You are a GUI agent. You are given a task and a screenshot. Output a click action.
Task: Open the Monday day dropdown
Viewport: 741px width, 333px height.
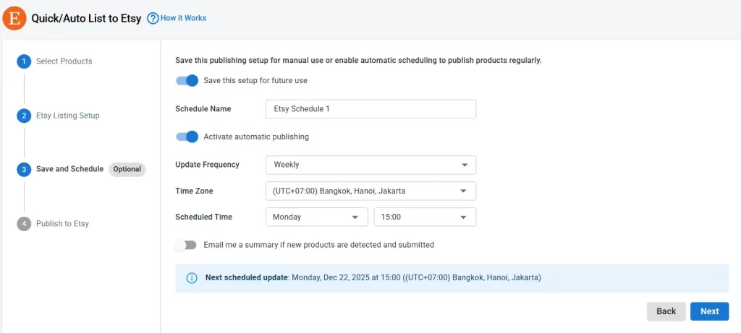pyautogui.click(x=317, y=217)
